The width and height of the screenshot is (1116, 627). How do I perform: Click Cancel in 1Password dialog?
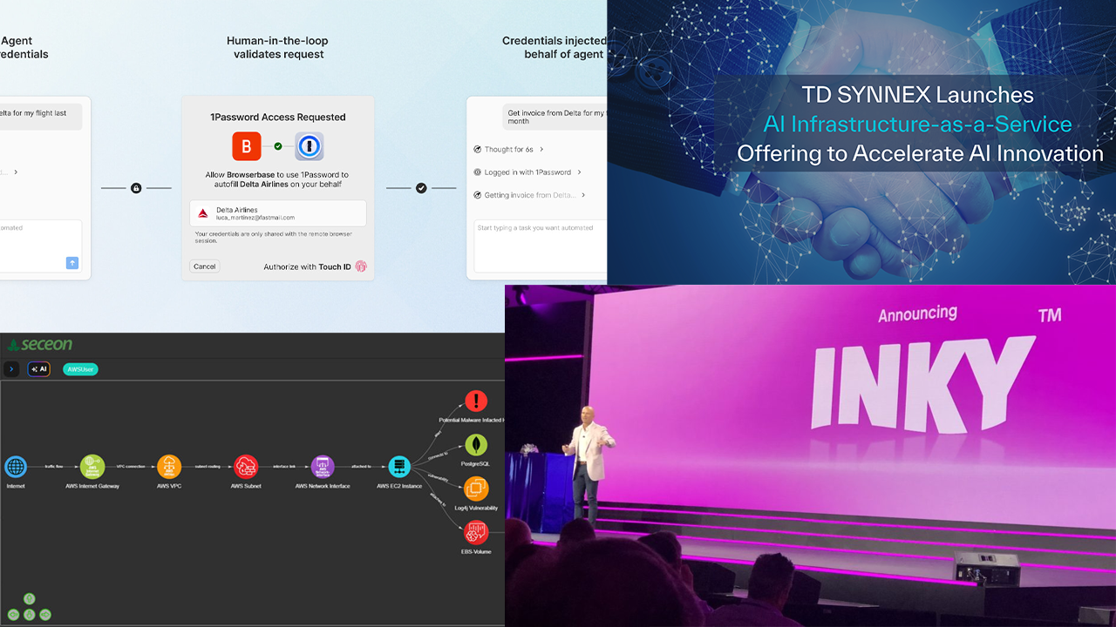[205, 266]
